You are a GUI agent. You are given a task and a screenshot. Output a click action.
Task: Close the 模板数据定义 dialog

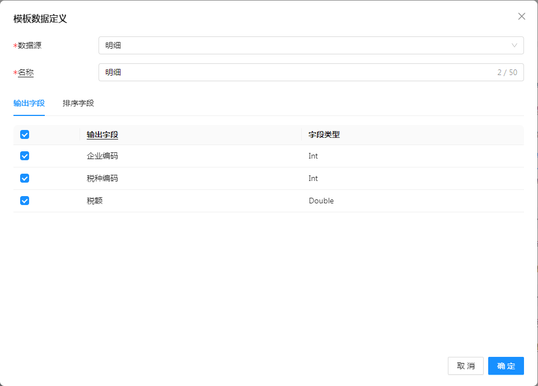(522, 16)
